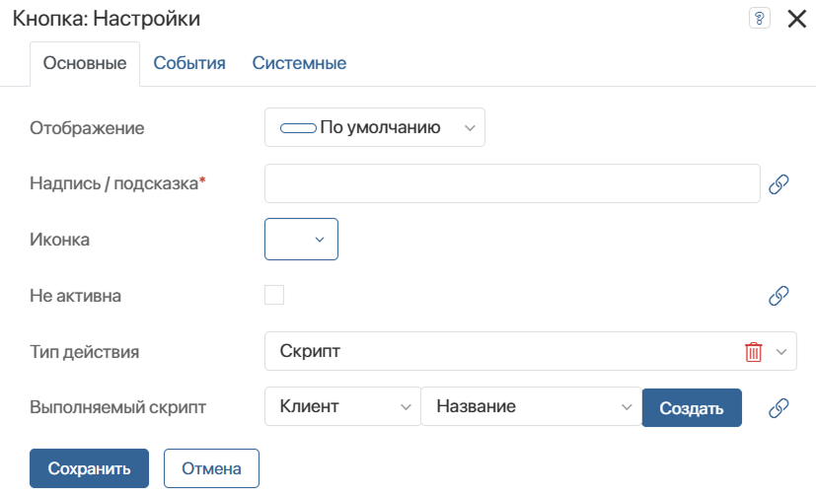Toggle the Не активна checkbox
The image size is (816, 495).
274,295
